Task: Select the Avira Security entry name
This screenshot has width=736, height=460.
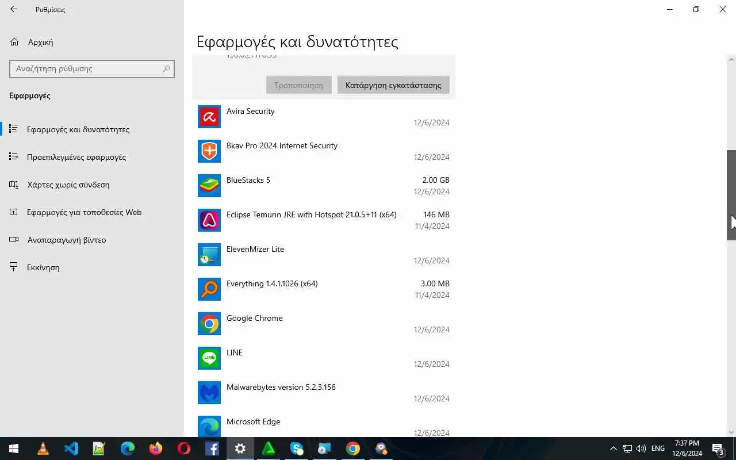Action: (x=250, y=111)
